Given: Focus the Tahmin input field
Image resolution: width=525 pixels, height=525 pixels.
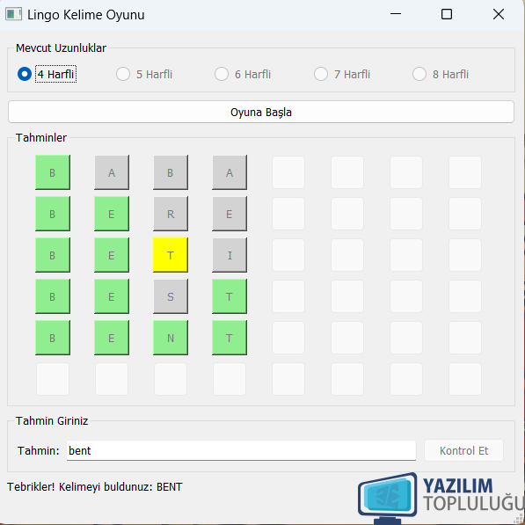Looking at the screenshot, I should coord(241,450).
